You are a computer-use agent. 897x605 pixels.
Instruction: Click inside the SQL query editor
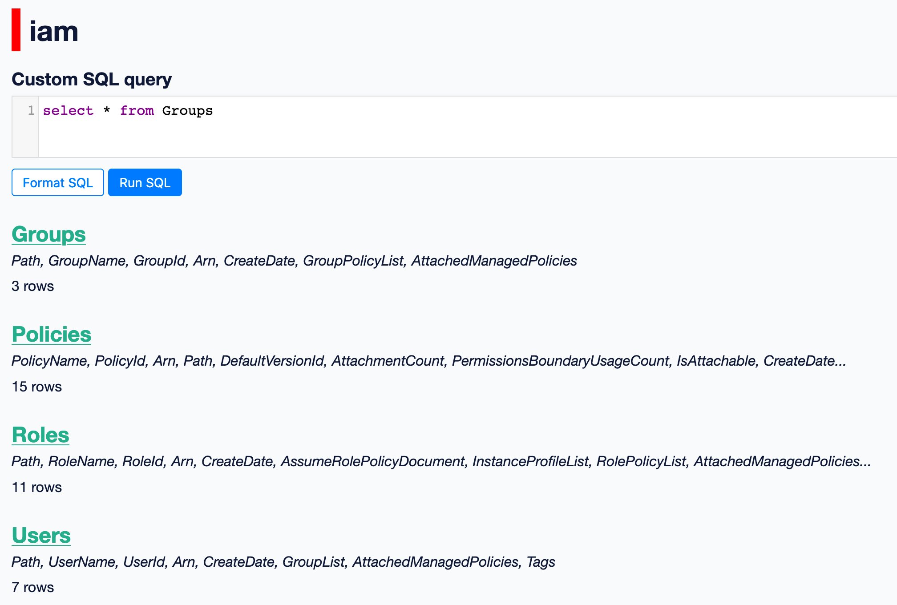[x=467, y=127]
